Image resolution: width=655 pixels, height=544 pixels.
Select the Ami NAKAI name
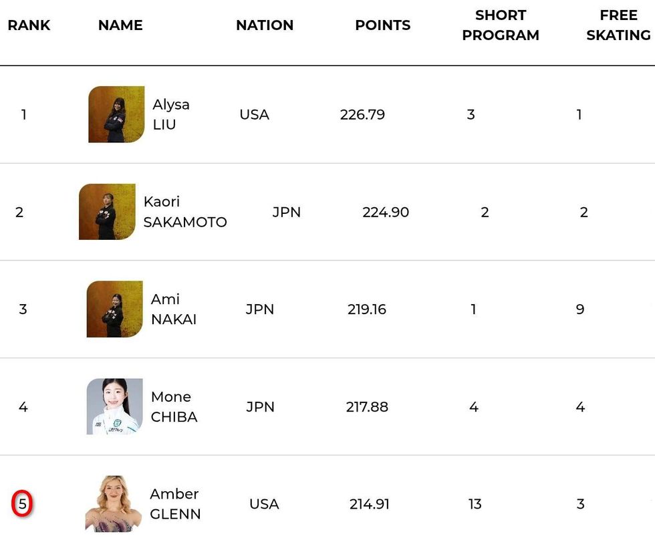(174, 309)
